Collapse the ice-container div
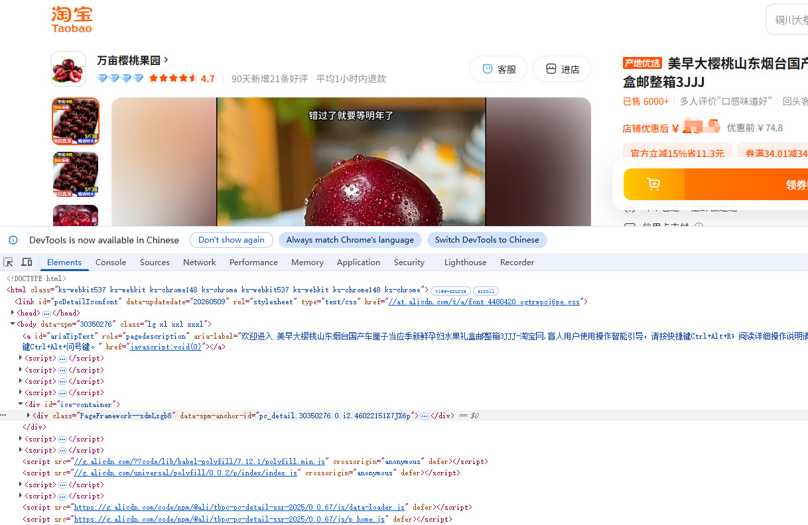 [x=21, y=404]
